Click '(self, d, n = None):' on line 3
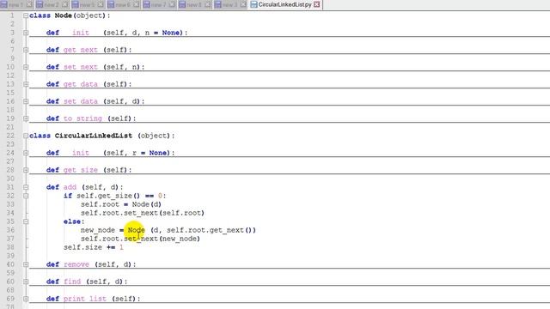Screen dimensions: 550x309 tap(145, 33)
